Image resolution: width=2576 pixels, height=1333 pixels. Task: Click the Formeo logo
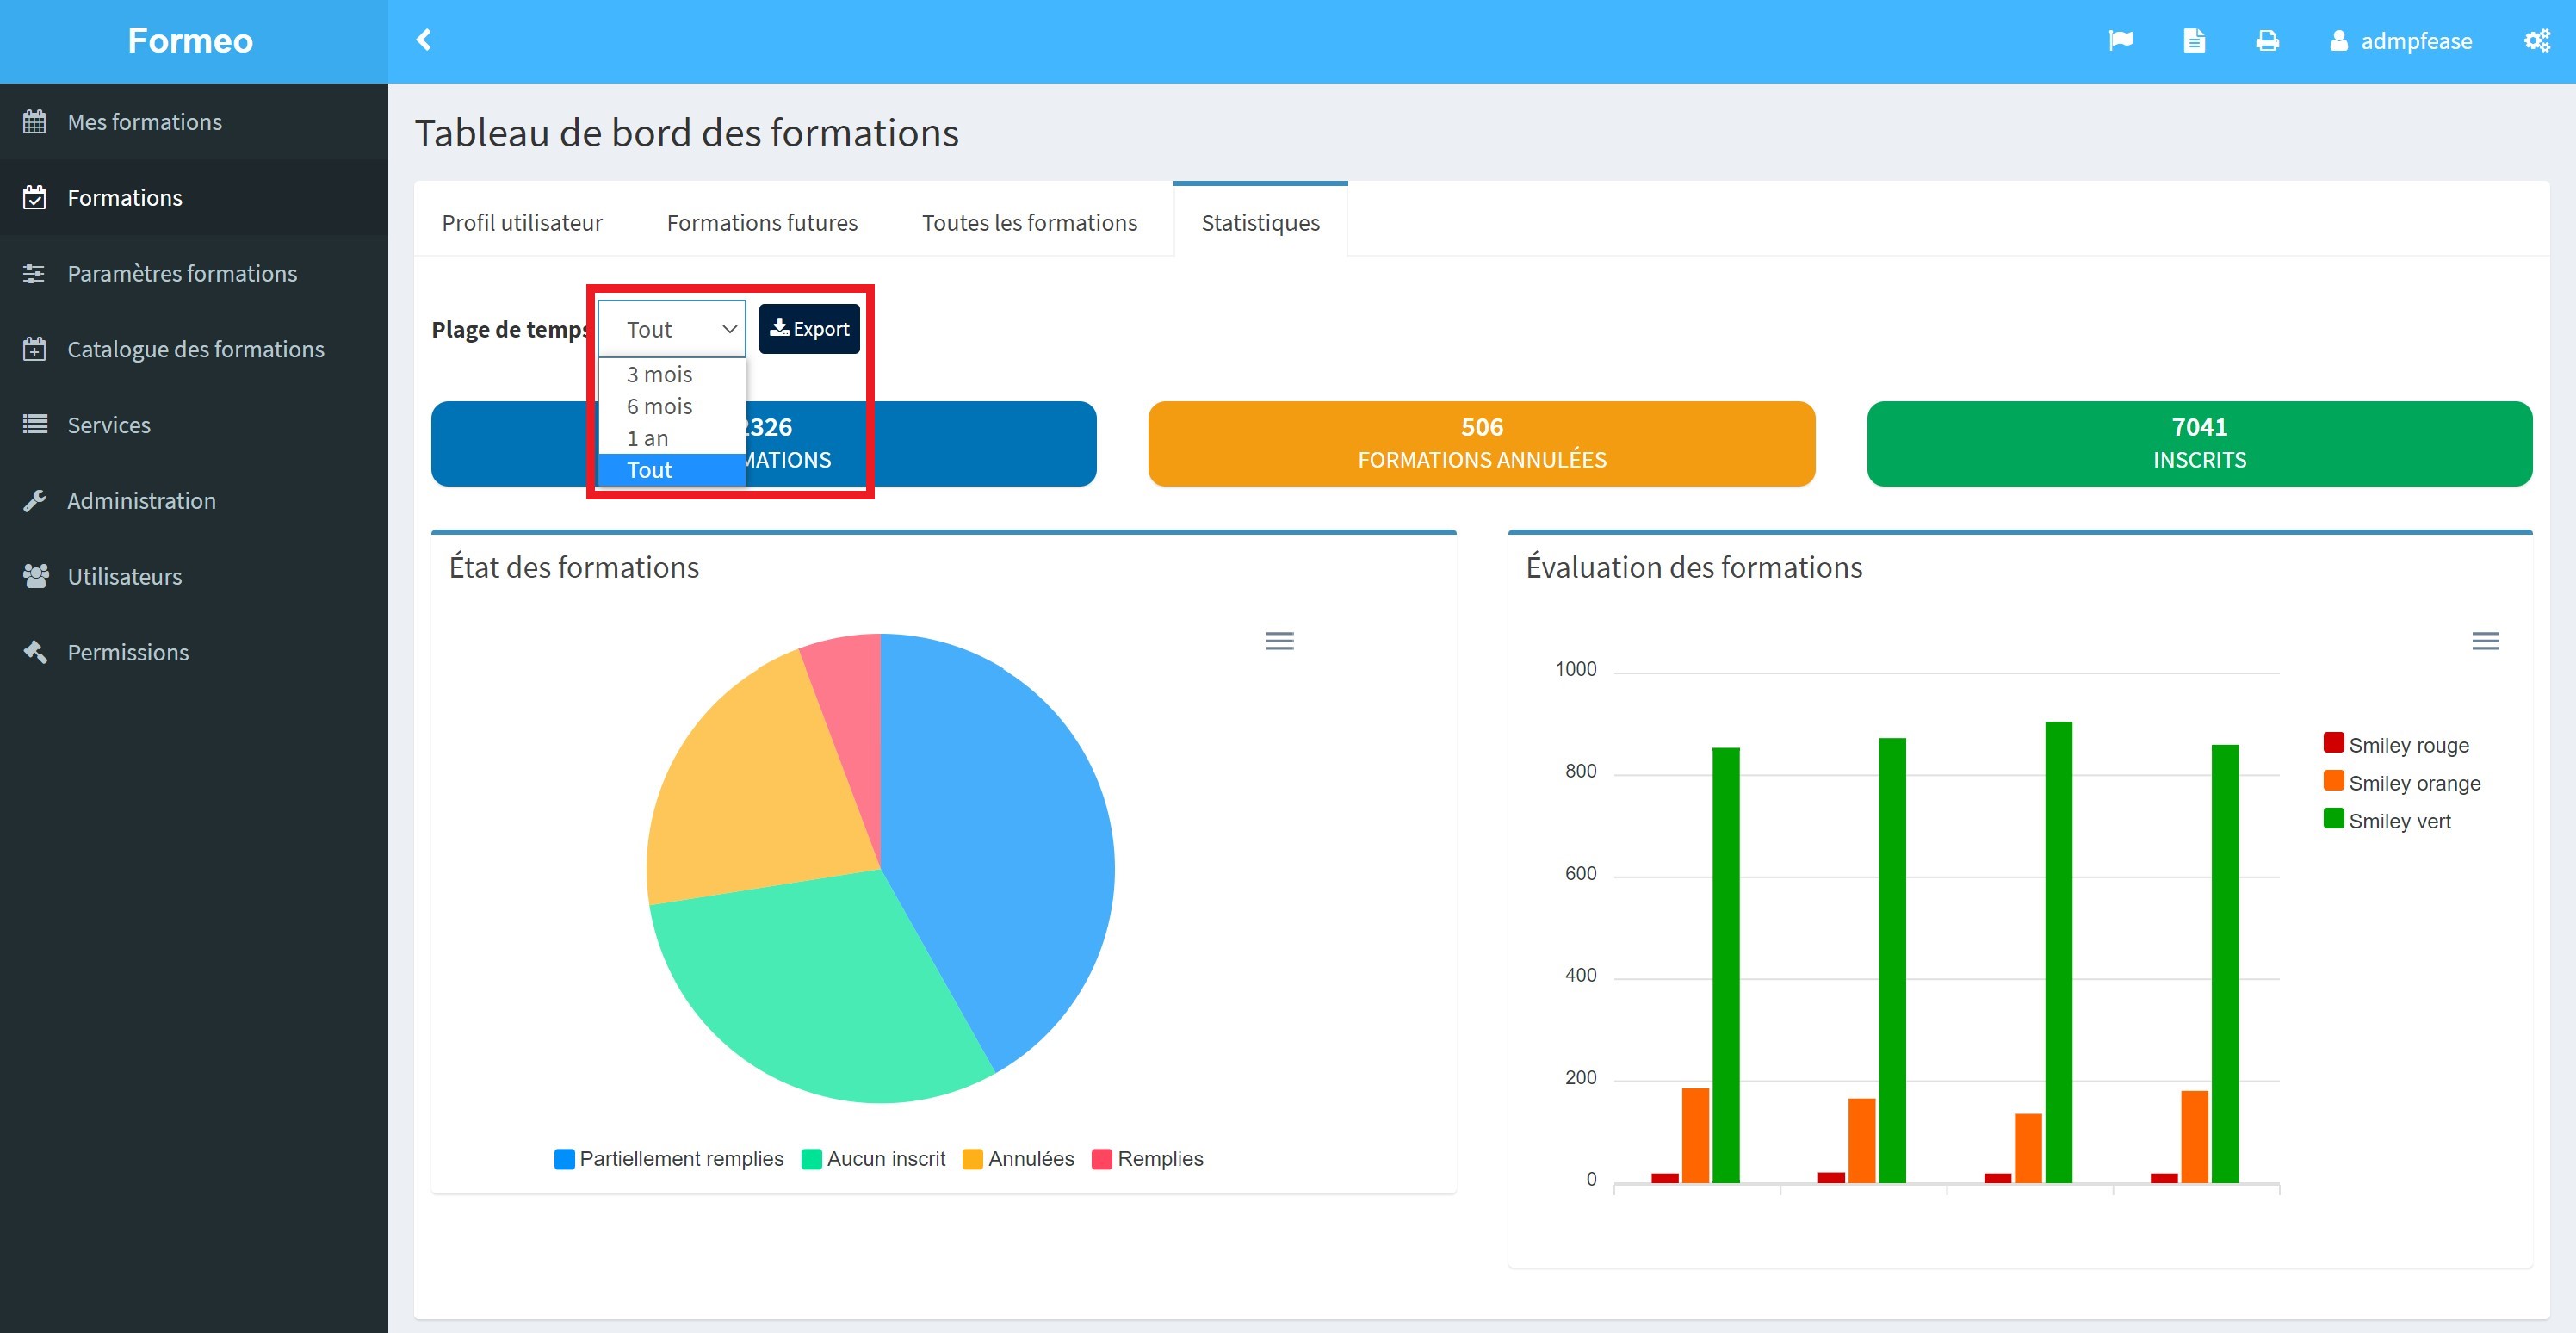[x=190, y=40]
